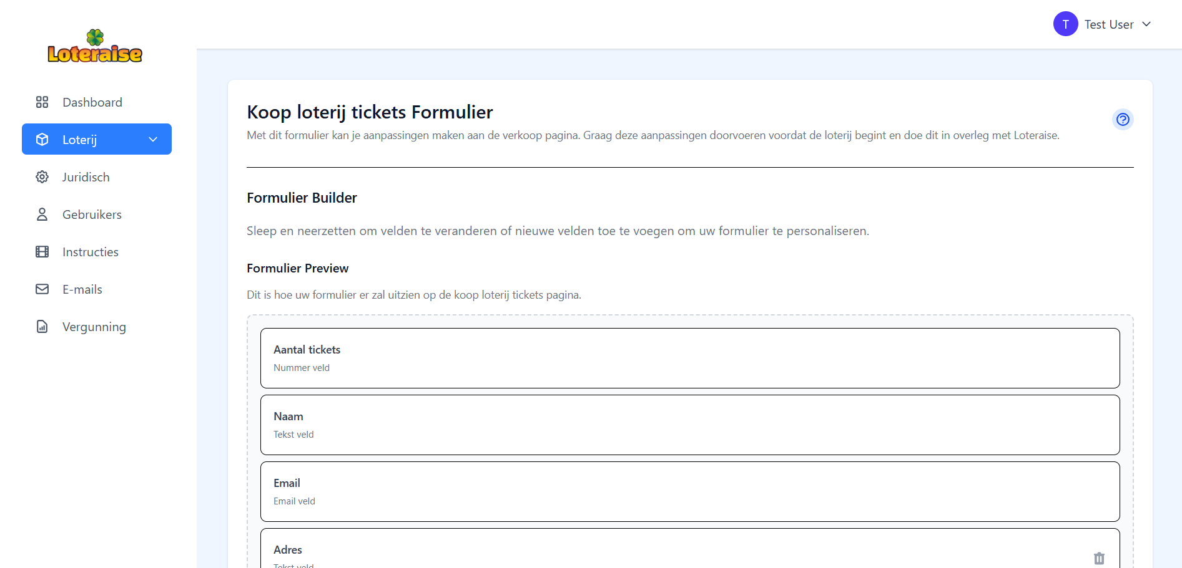The width and height of the screenshot is (1182, 568).
Task: Click the Vergunning document icon
Action: click(x=42, y=327)
